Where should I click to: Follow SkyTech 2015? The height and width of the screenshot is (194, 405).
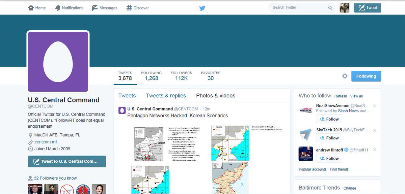pos(329,138)
